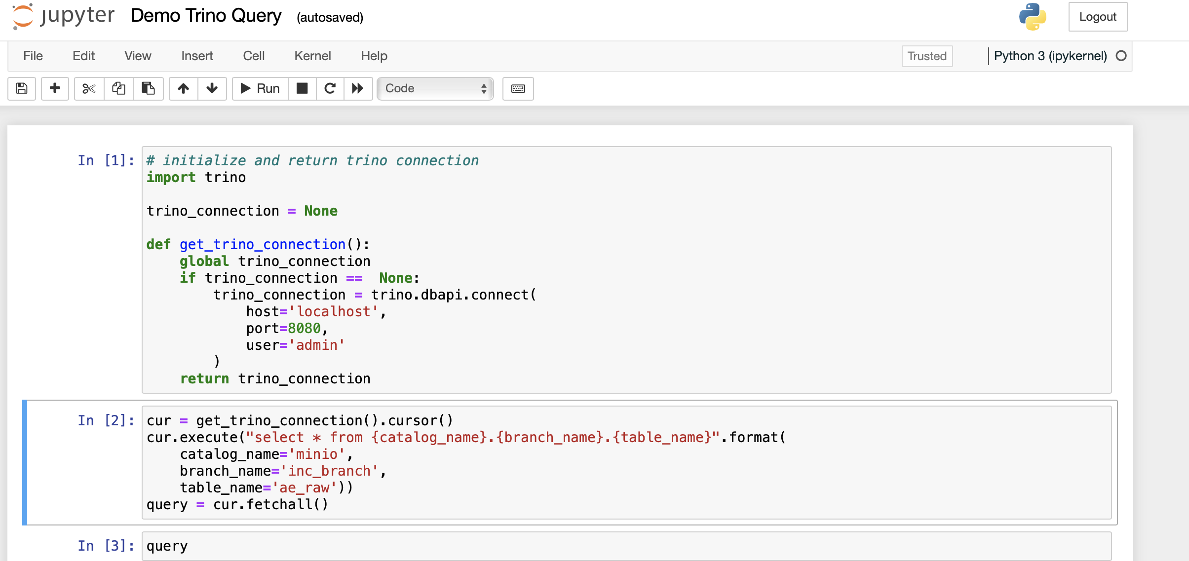The image size is (1189, 561).
Task: Open the Kernel menu
Action: click(312, 56)
